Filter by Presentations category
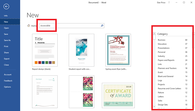Screen dimensions: 195x111 (173, 48)
